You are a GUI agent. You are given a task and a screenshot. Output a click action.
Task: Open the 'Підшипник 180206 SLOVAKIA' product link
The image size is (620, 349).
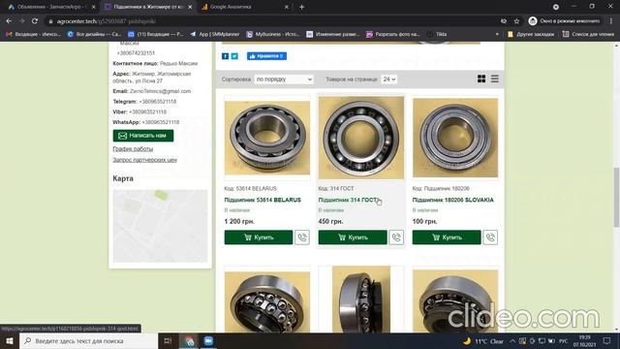453,200
